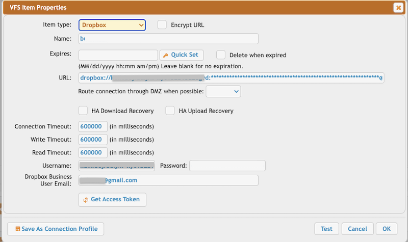Click Save As Connection Profile button

point(56,229)
